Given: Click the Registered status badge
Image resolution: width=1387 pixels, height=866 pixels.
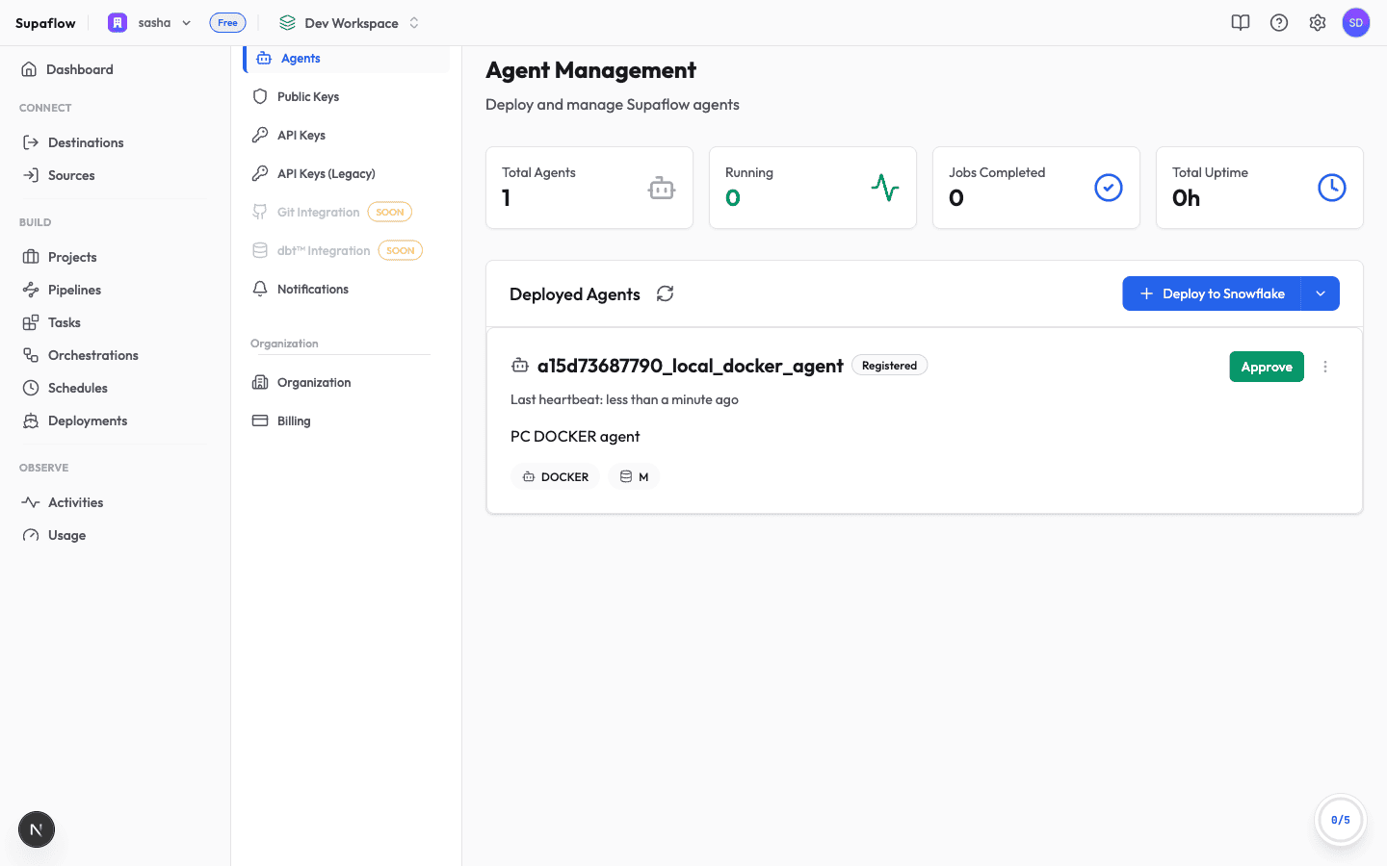Looking at the screenshot, I should (x=889, y=366).
